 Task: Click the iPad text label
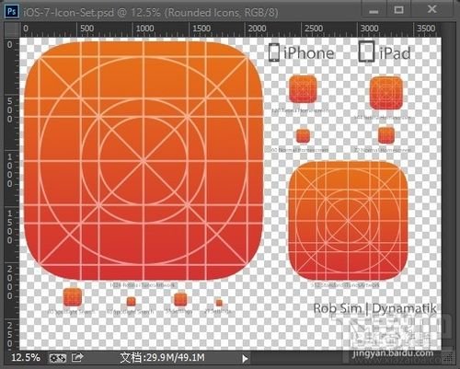[x=395, y=53]
